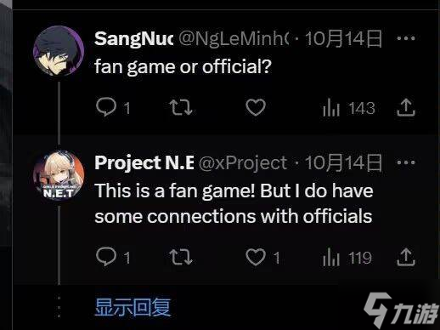
Task: View analytics showing 119 views
Action: click(x=347, y=258)
